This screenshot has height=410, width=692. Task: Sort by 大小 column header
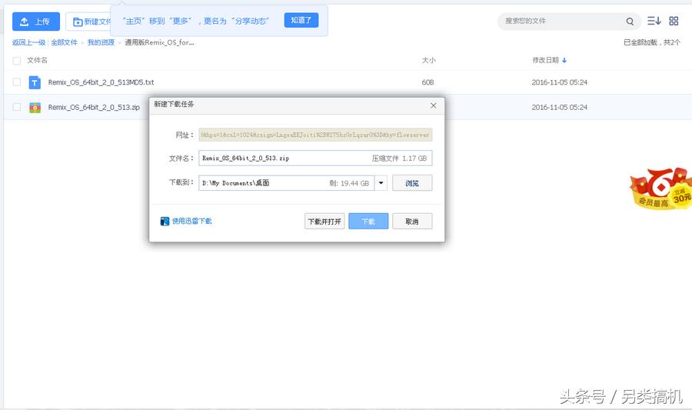pos(428,60)
